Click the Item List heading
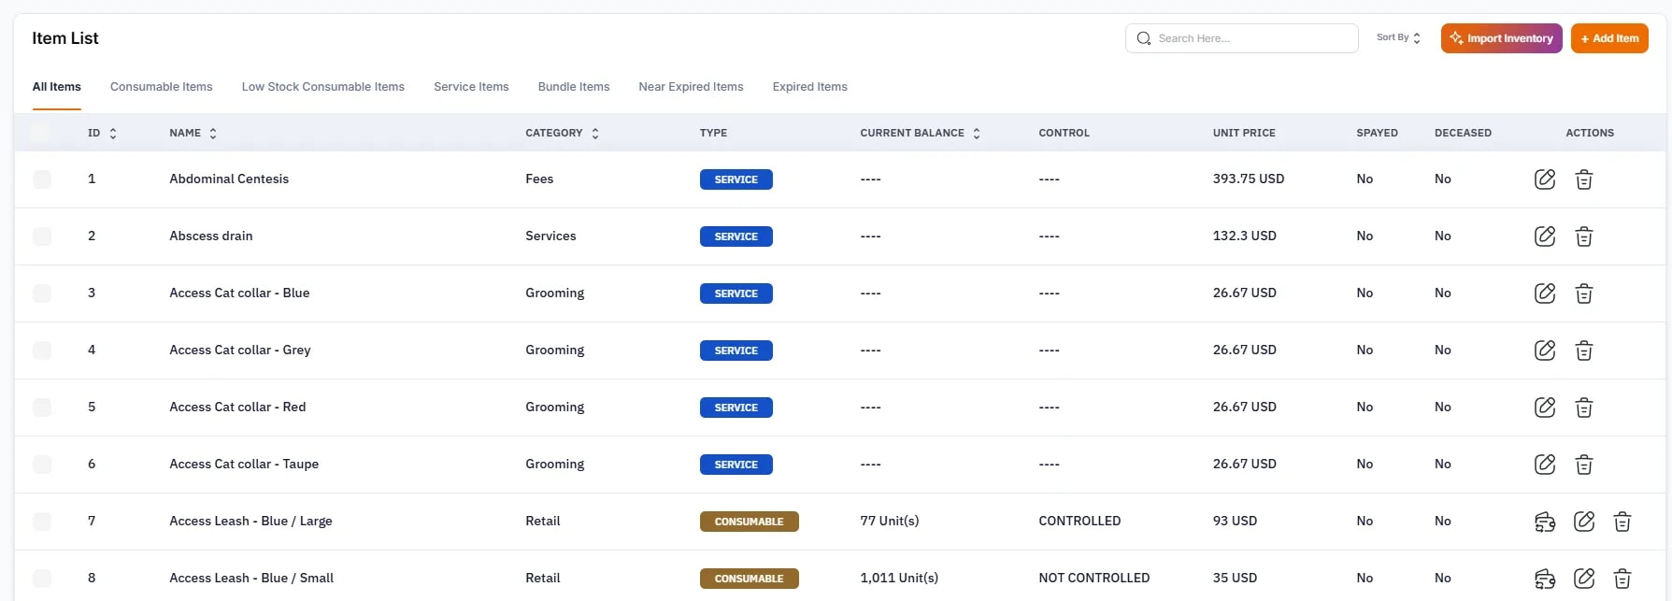1672x601 pixels. [x=65, y=38]
